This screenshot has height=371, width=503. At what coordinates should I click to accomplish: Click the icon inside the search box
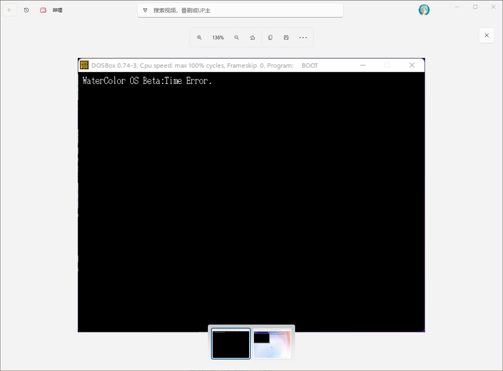pyautogui.click(x=145, y=10)
